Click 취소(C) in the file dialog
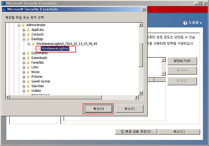The height and width of the screenshot is (146, 209). 129,109
